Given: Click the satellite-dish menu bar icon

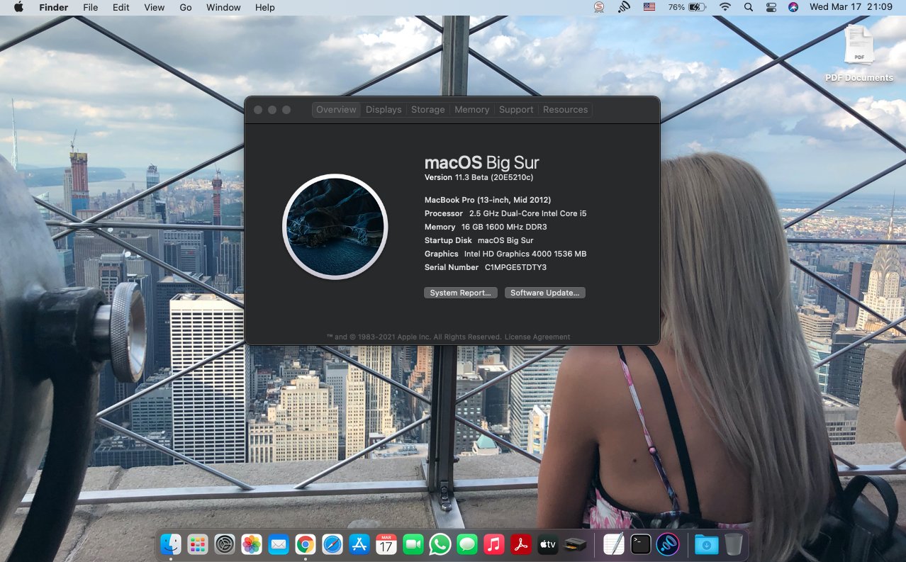Looking at the screenshot, I should coord(624,7).
